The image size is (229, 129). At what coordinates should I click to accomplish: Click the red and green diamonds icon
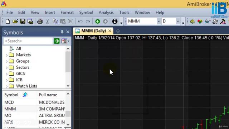coord(200,21)
